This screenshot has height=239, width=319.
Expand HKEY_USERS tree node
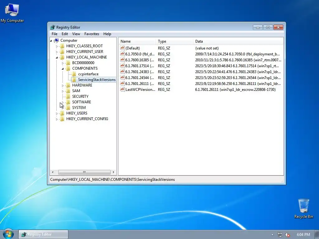click(x=57, y=114)
